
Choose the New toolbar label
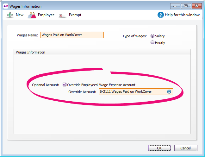tap(20, 15)
